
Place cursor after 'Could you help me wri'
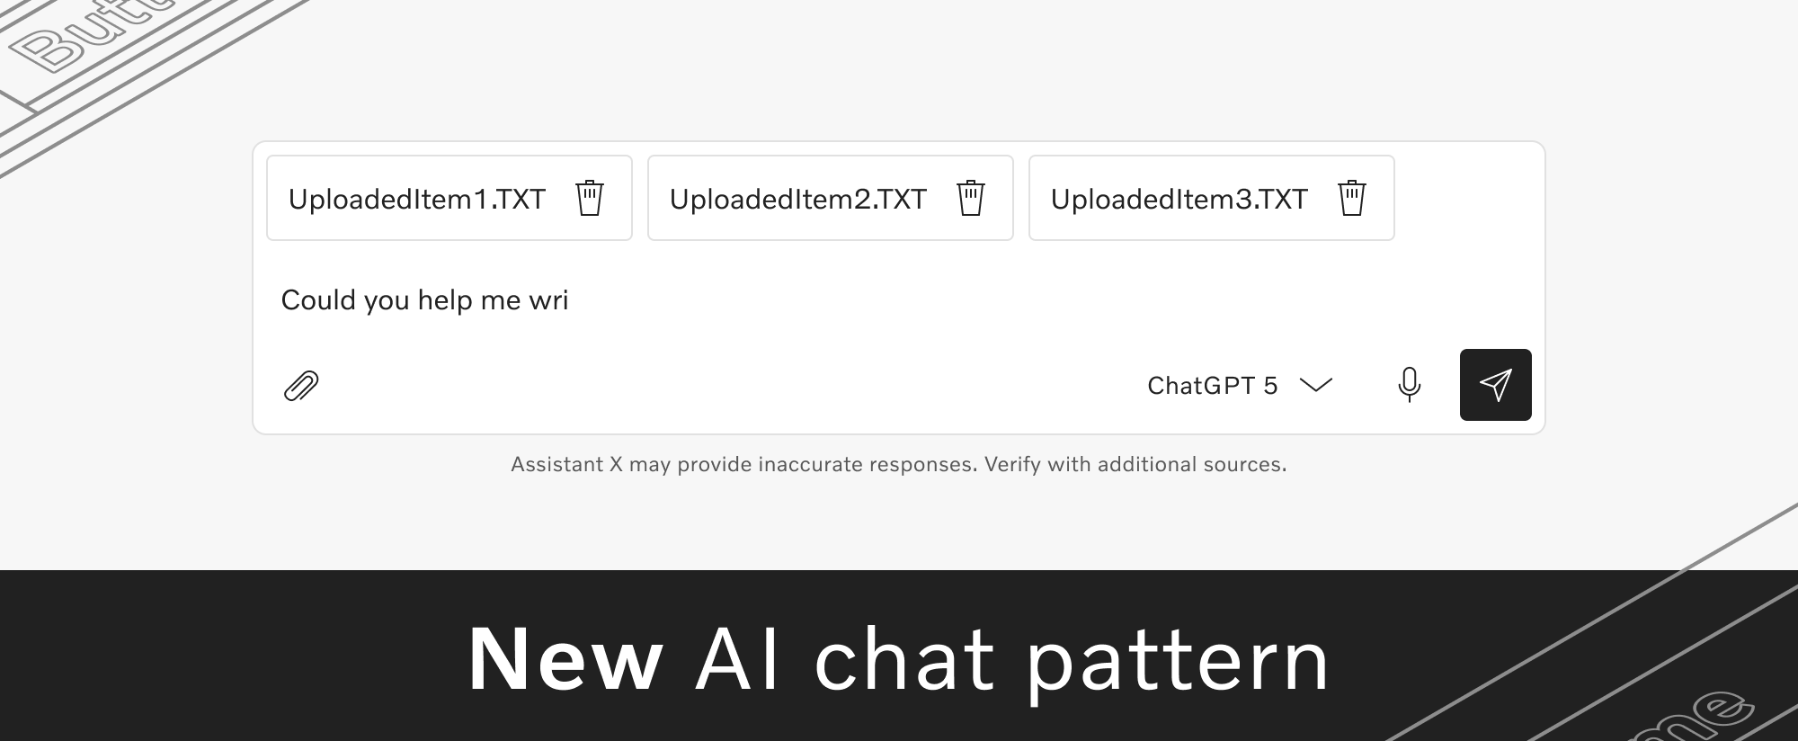coord(569,299)
